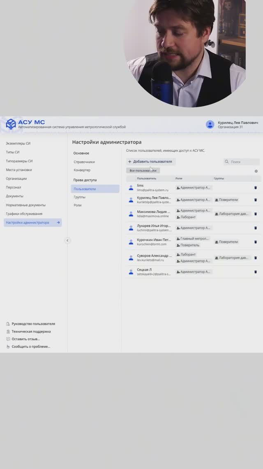Click the АСУ МС cube logo

click(11, 124)
